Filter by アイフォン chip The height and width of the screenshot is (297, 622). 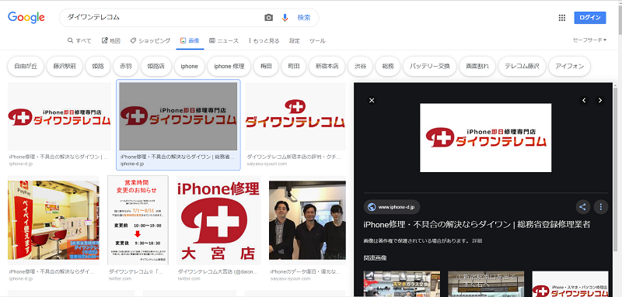tap(569, 67)
